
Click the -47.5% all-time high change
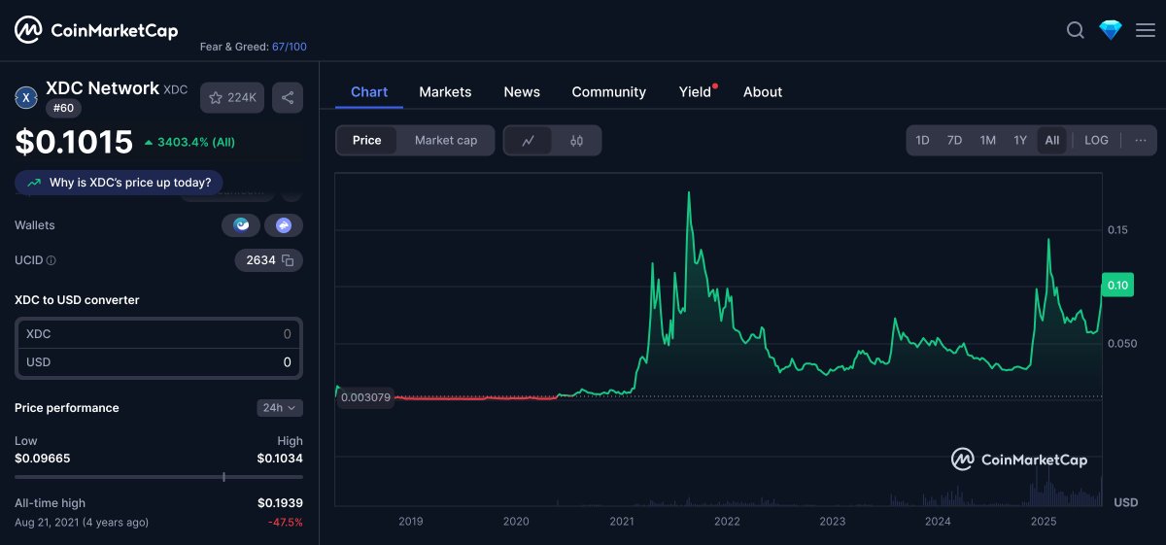click(x=286, y=523)
